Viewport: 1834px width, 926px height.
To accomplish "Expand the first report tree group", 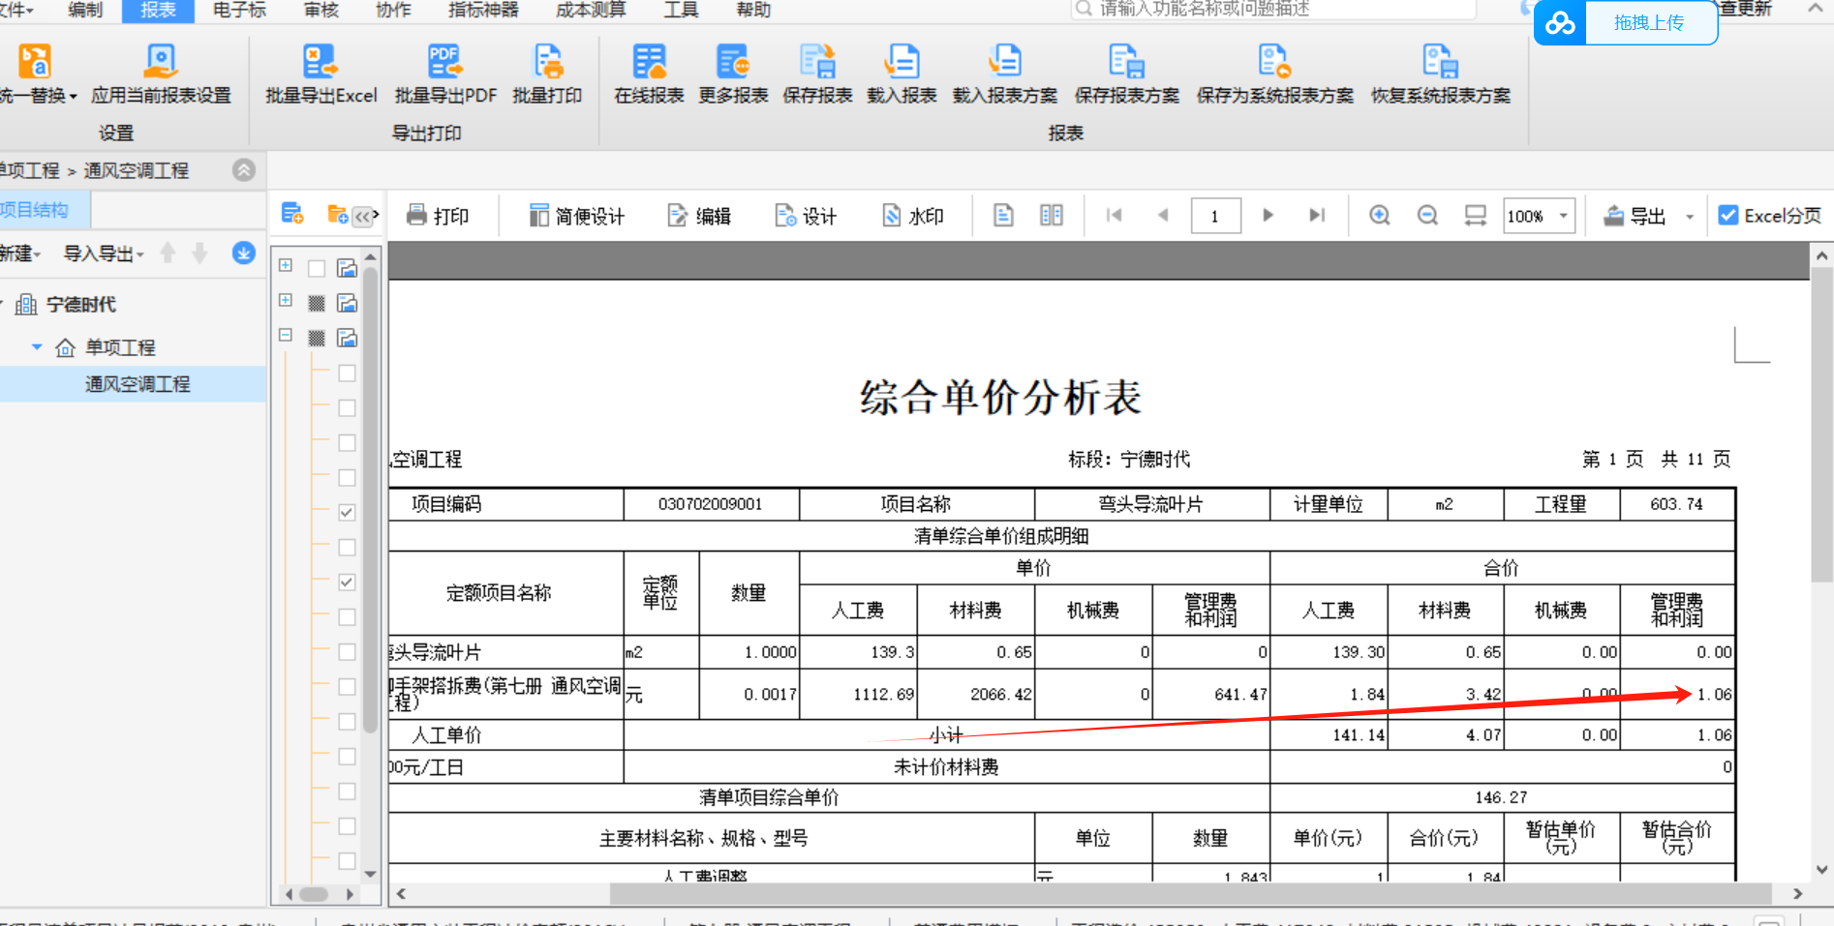I will pyautogui.click(x=286, y=265).
